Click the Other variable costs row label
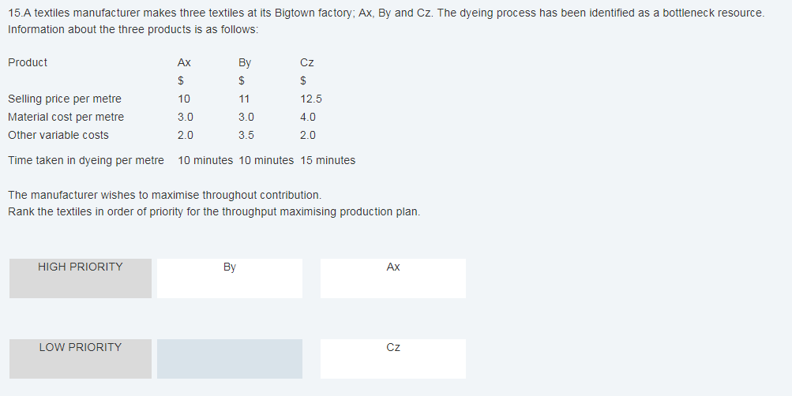 [x=58, y=135]
